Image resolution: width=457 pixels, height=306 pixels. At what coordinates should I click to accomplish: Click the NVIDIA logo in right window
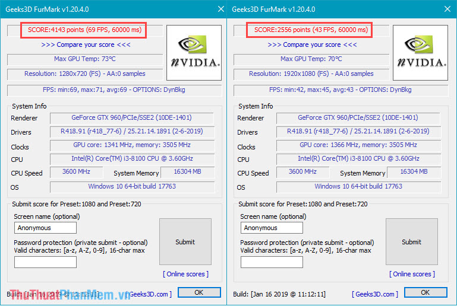(420, 53)
